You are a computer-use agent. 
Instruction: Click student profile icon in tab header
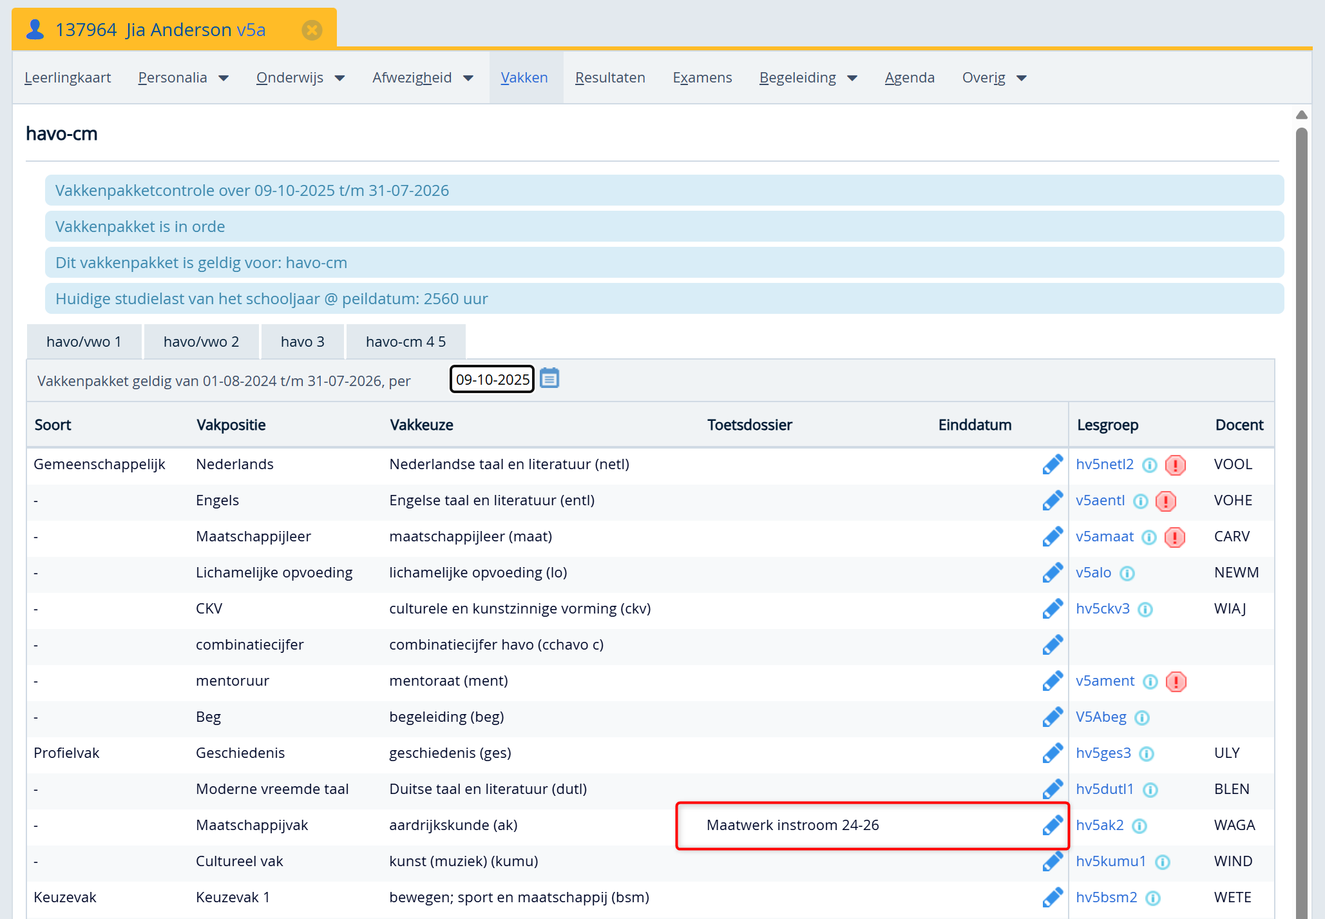[x=35, y=30]
